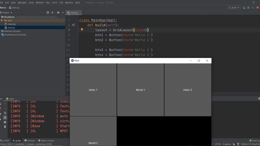Click the PyCharm update available status message
This screenshot has height=146, width=260.
(26, 144)
